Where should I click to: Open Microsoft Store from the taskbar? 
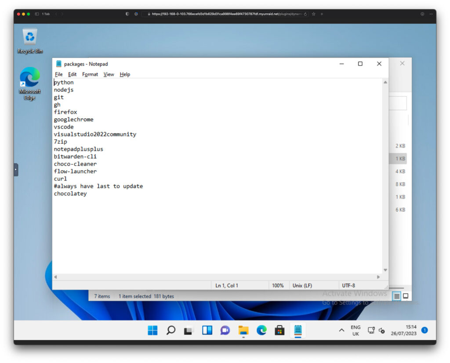279,331
